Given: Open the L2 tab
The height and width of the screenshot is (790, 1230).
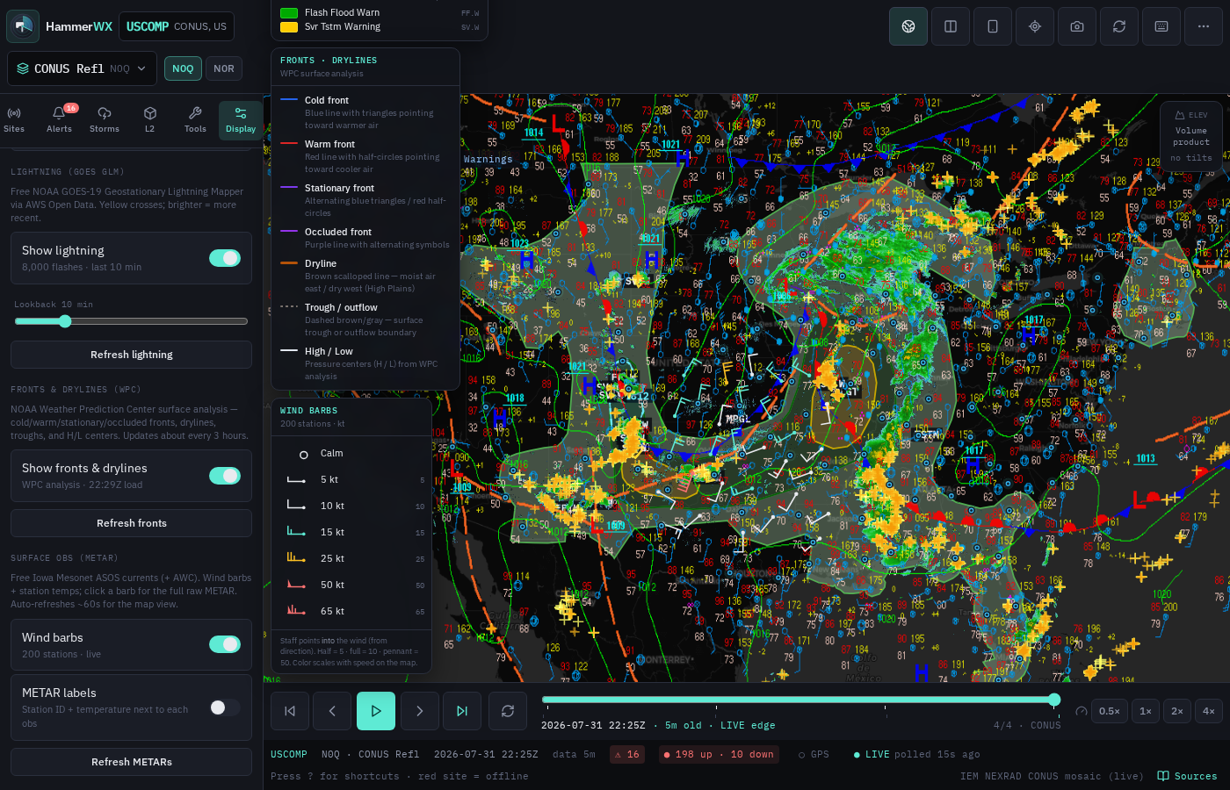Looking at the screenshot, I should click(150, 119).
